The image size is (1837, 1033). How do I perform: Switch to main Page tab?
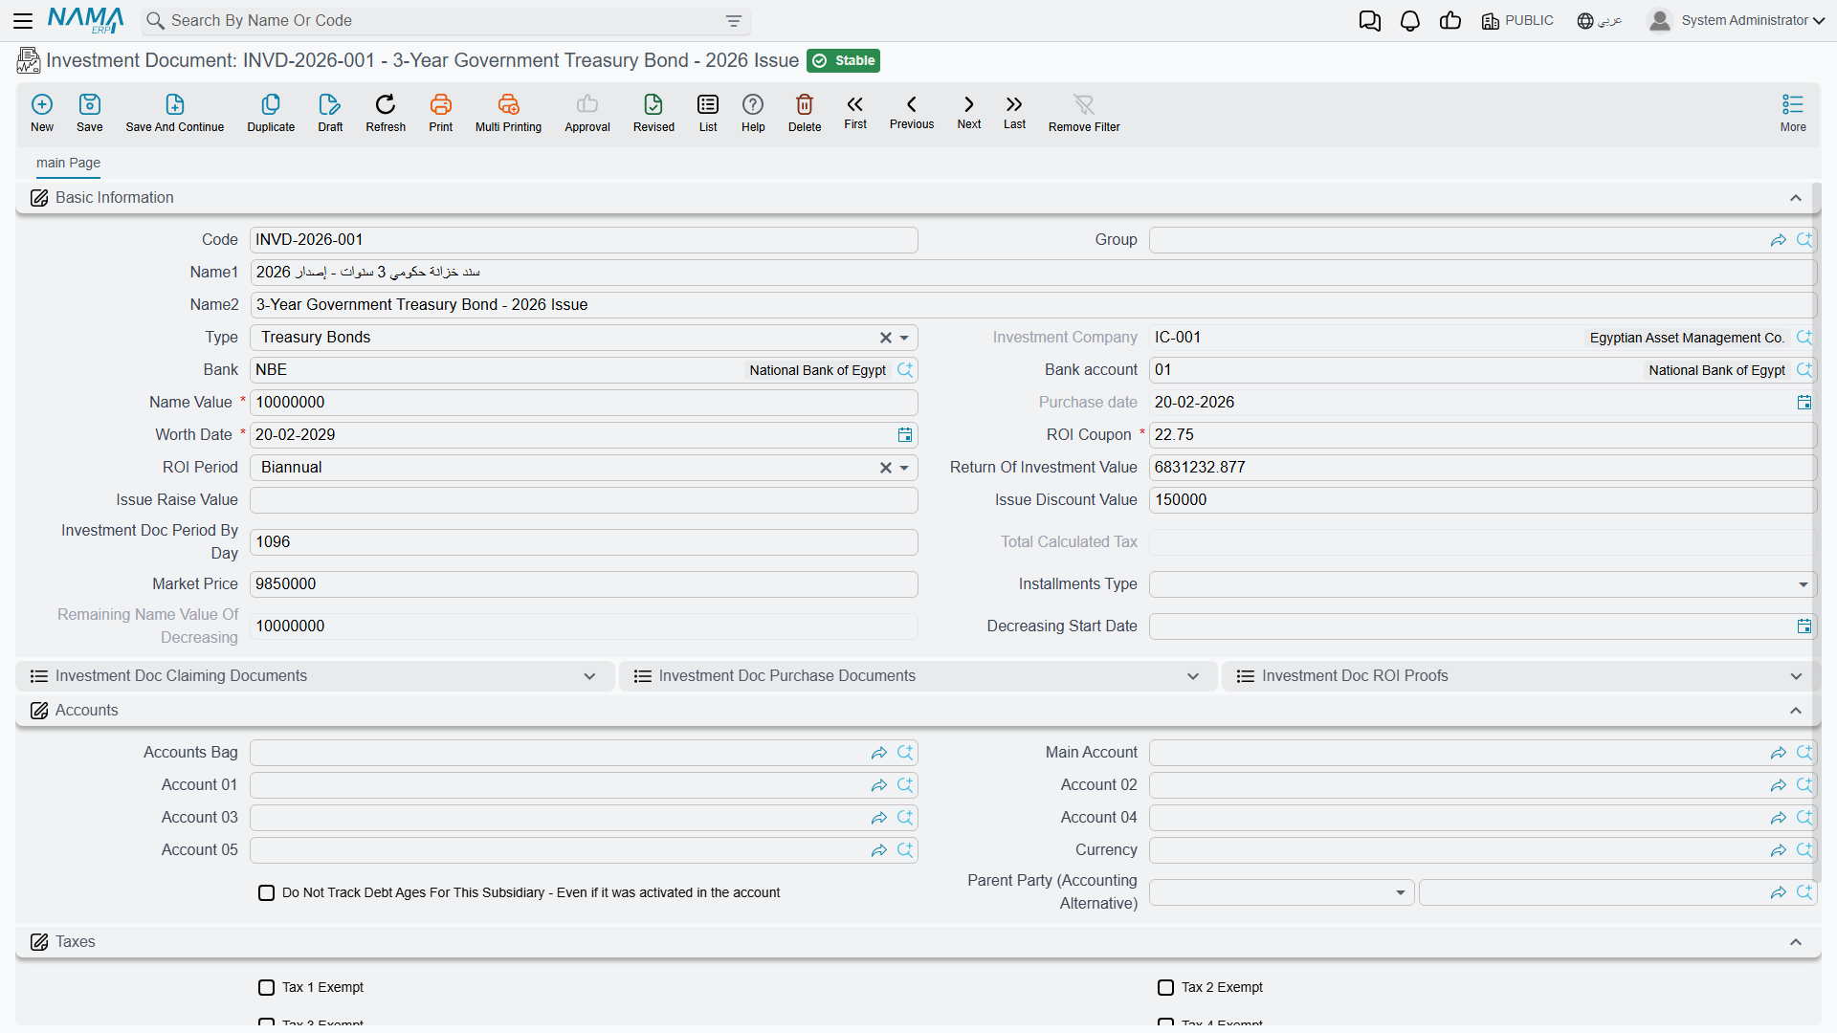pos(68,163)
